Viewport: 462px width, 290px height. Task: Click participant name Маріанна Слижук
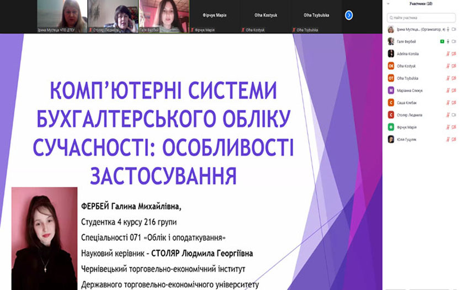(410, 91)
